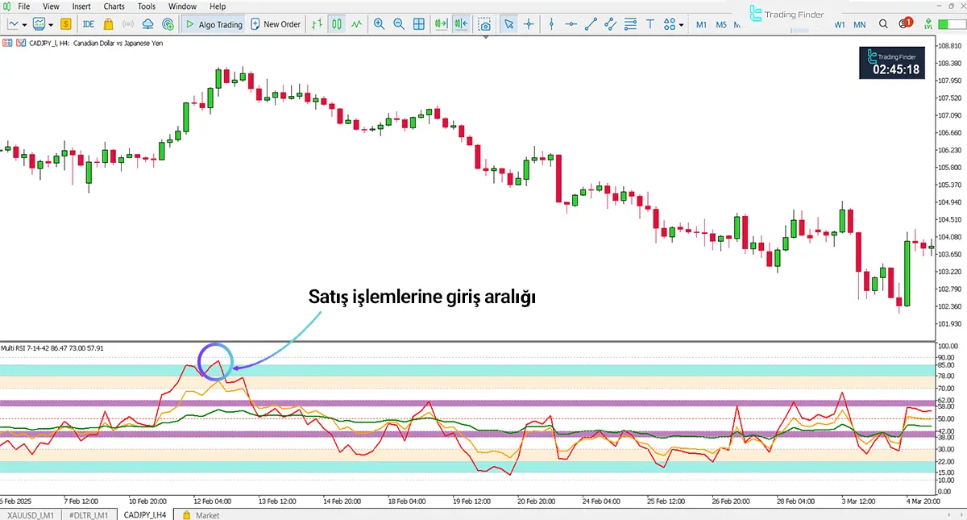Viewport: 967px width, 520px height.
Task: Insert a Text label on the chart
Action: coord(650,24)
